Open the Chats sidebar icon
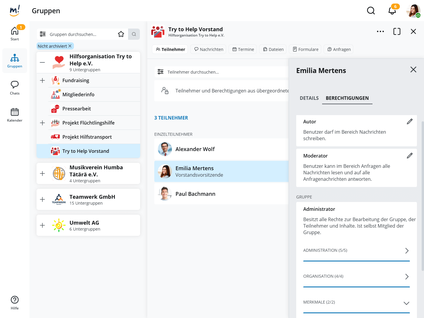Screen dimensions: 424x318 [x=15, y=87]
